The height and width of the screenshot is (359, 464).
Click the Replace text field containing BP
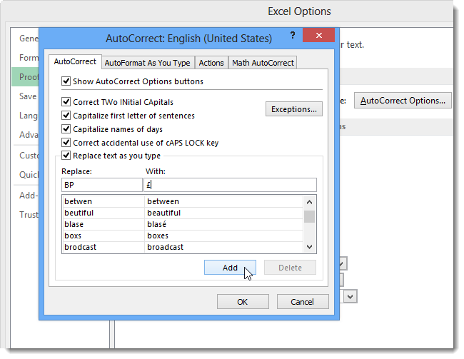pos(101,185)
